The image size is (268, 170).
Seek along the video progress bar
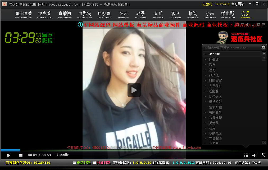tap(134, 150)
